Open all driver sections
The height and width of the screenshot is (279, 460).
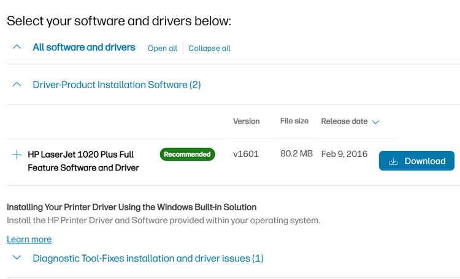(x=163, y=48)
